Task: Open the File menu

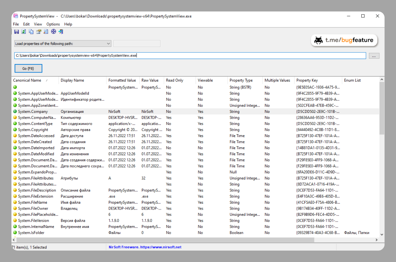Action: pyautogui.click(x=16, y=24)
